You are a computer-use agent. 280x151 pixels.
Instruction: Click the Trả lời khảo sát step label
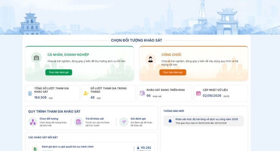pos(95,119)
